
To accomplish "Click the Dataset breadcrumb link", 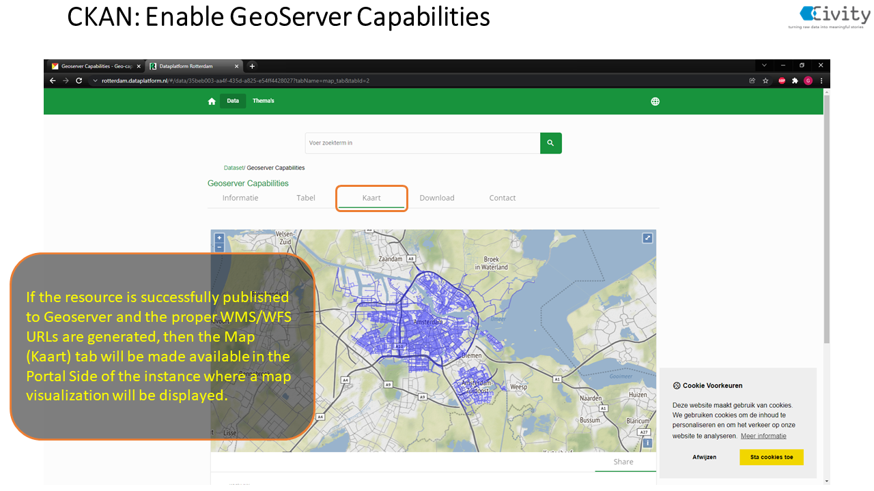I will 234,168.
